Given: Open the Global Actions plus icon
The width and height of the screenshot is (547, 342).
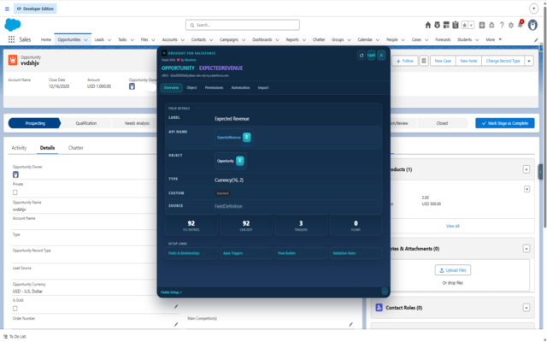Looking at the screenshot, I should pyautogui.click(x=482, y=25).
